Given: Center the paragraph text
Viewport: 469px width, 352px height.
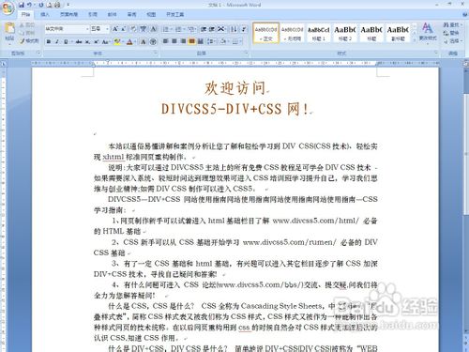Looking at the screenshot, I should coord(174,41).
